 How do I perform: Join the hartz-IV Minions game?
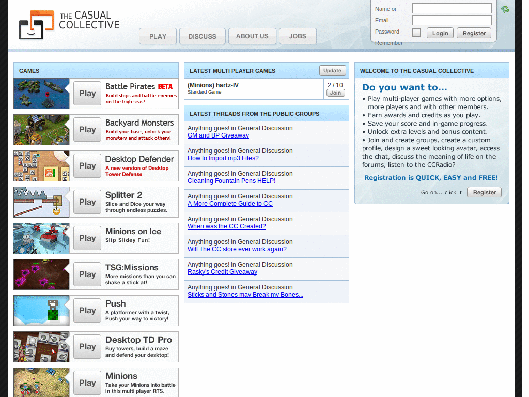pos(335,93)
